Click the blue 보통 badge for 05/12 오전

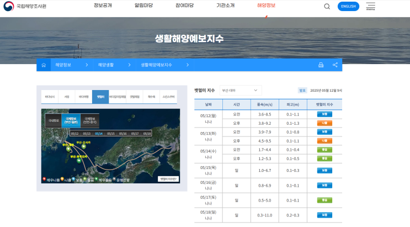[324, 114]
